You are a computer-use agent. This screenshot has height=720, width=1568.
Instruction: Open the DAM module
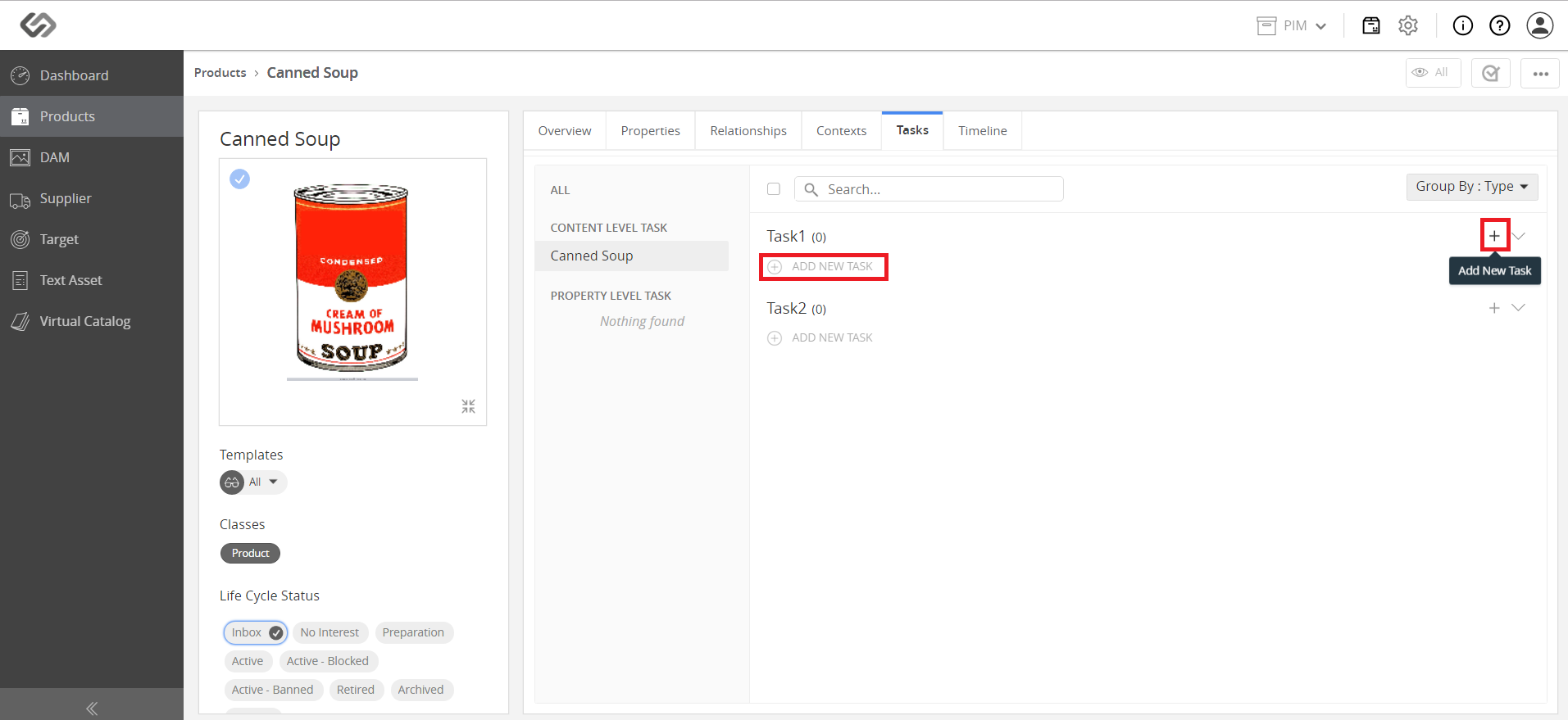(x=92, y=157)
